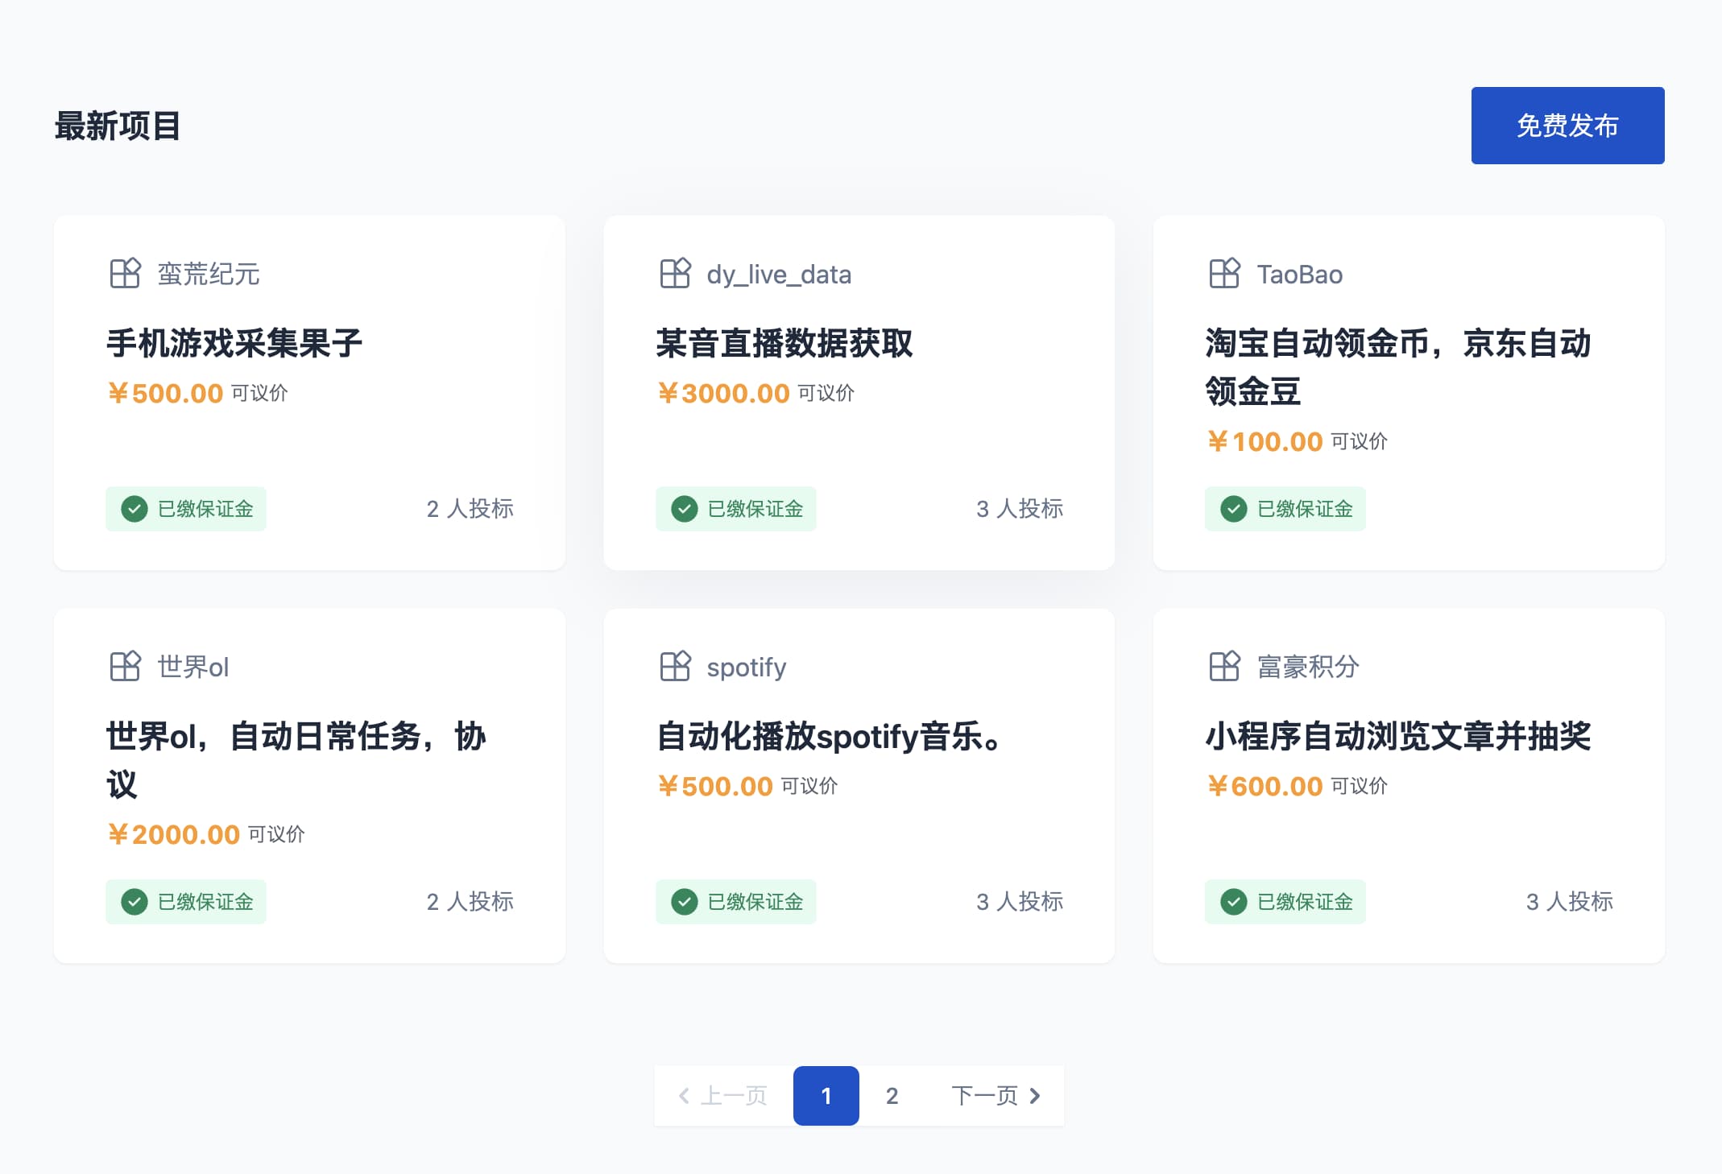Click the ¥3000.00 price on dy_live_data card
Viewport: 1722px width, 1174px height.
click(724, 394)
